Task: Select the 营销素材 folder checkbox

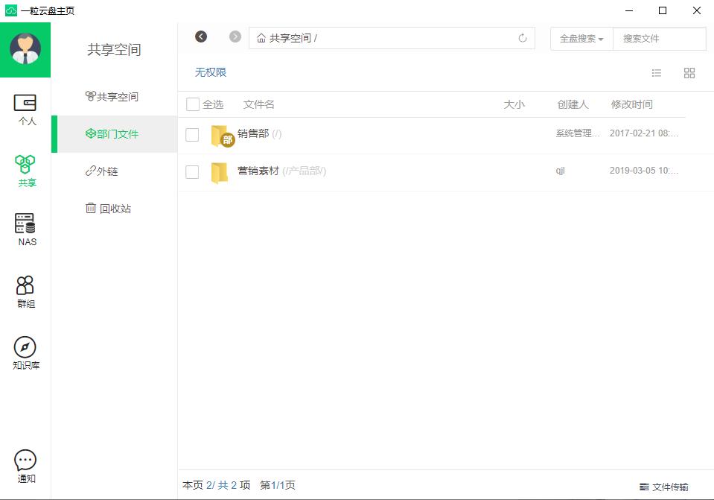Action: coord(191,171)
